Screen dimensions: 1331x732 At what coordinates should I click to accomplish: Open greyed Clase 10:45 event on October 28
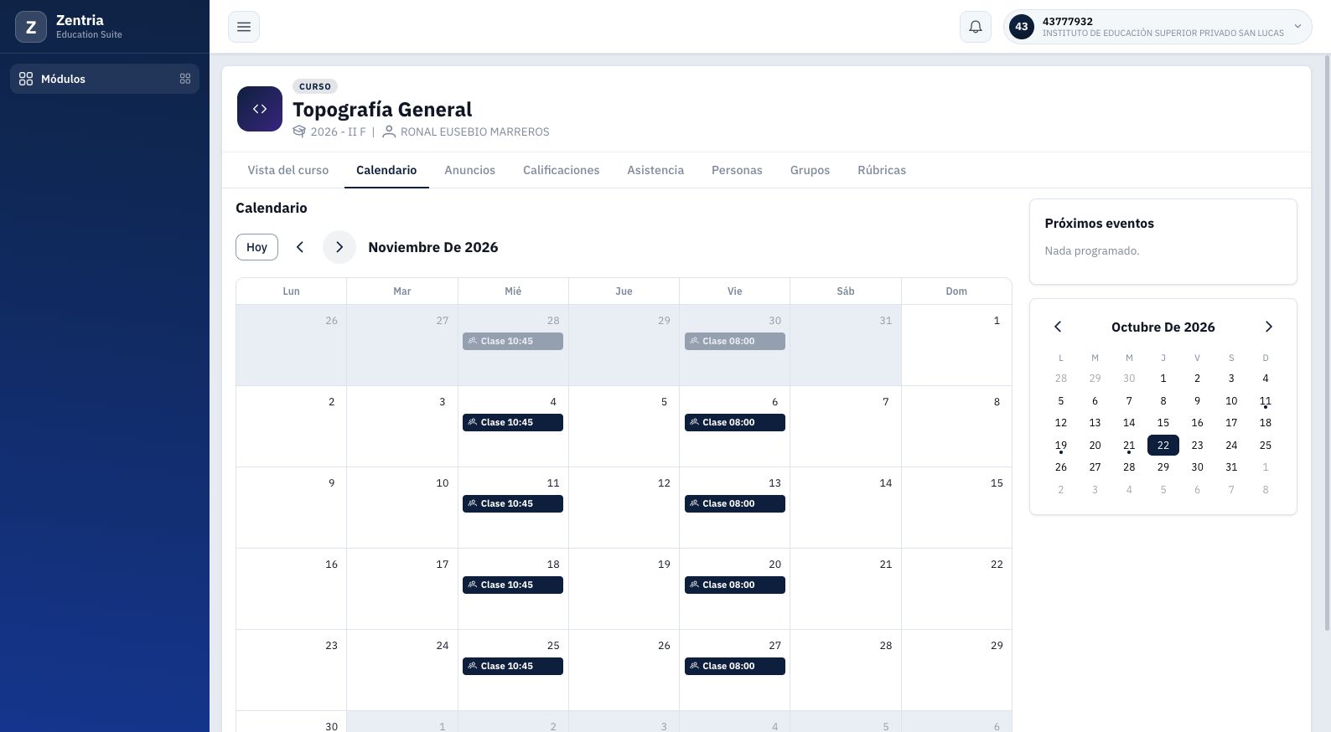coord(513,341)
